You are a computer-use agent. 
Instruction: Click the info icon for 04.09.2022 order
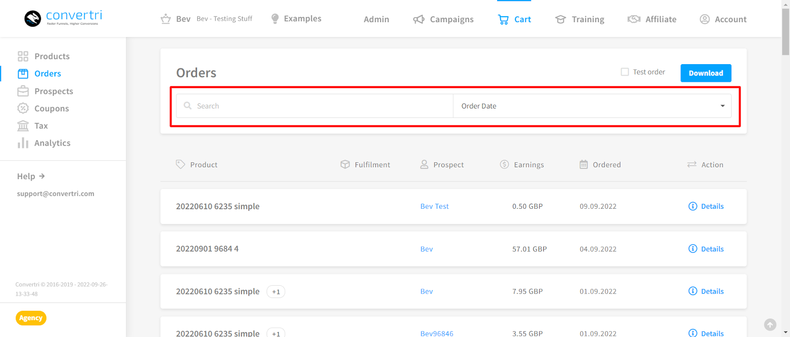tap(693, 249)
